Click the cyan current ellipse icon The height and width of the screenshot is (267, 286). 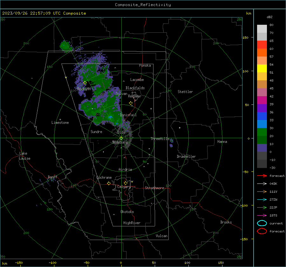pyautogui.click(x=262, y=223)
